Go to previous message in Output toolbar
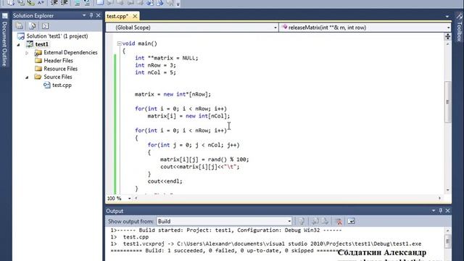464x261 pixels. click(315, 221)
